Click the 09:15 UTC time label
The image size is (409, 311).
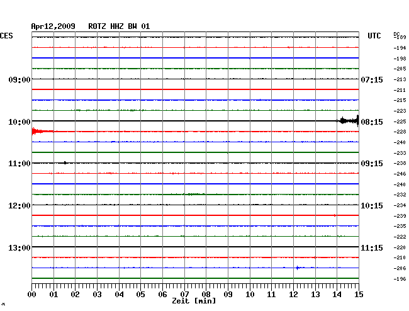[x=372, y=164]
